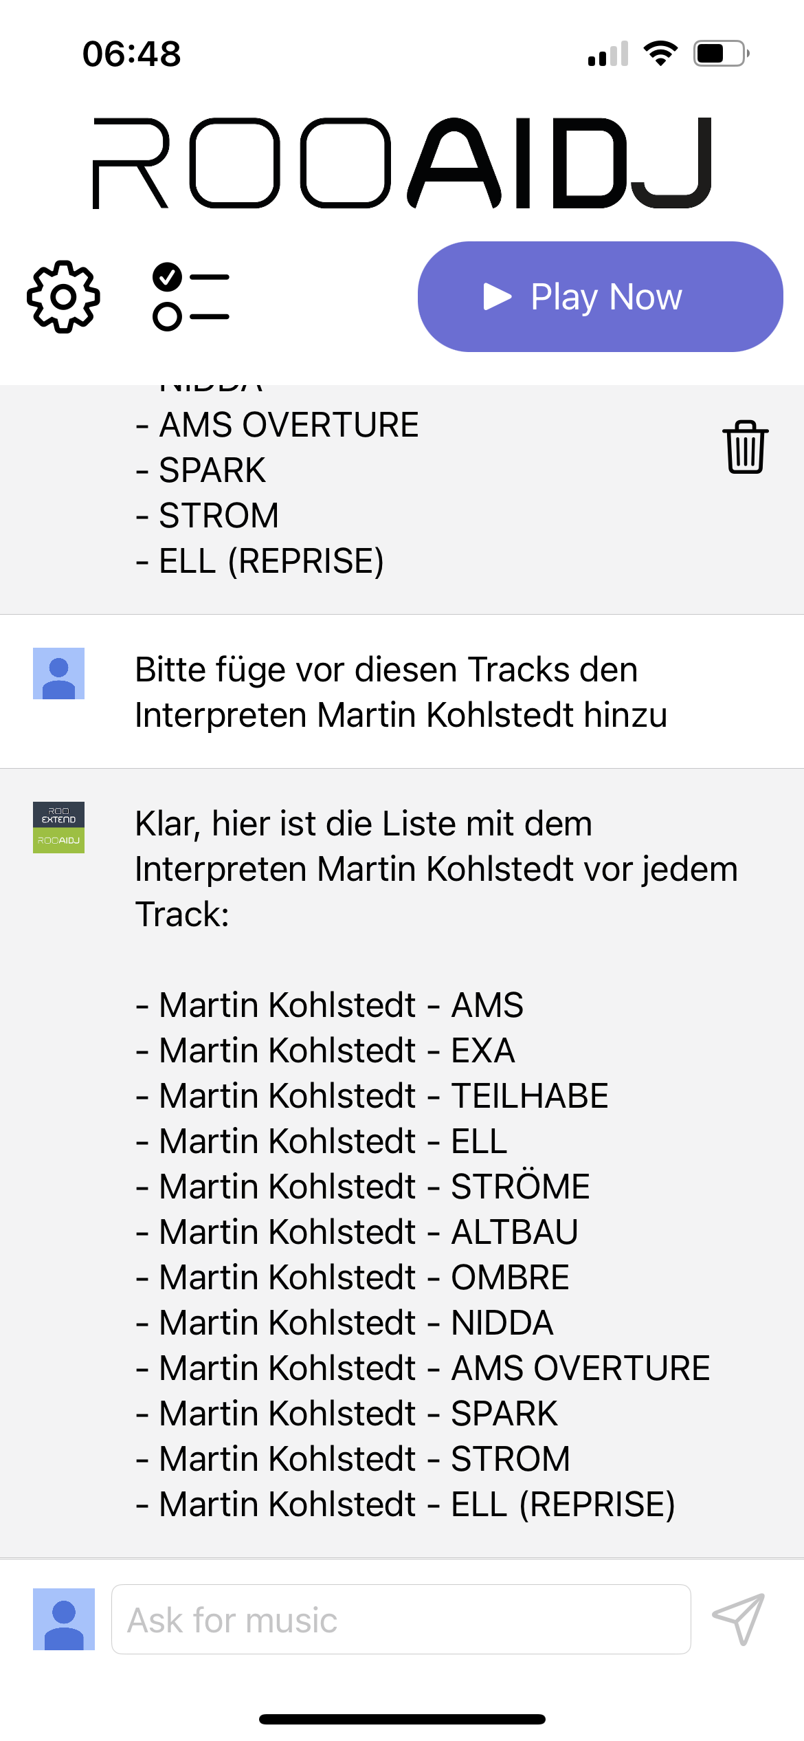Tap the user avatar beside input field
The height and width of the screenshot is (1741, 804).
click(64, 1619)
